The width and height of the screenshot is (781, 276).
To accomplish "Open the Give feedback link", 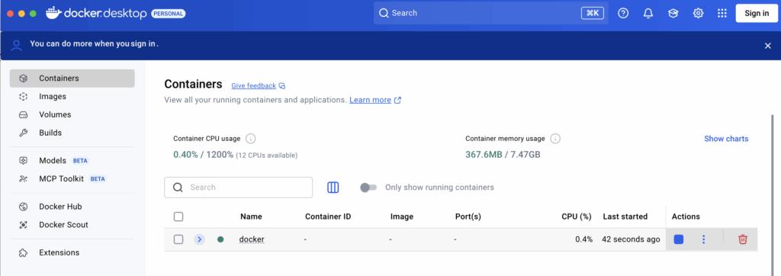I will 253,85.
